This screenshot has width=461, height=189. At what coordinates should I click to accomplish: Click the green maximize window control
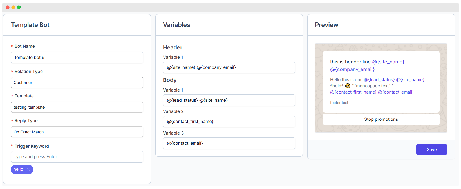(x=19, y=7)
